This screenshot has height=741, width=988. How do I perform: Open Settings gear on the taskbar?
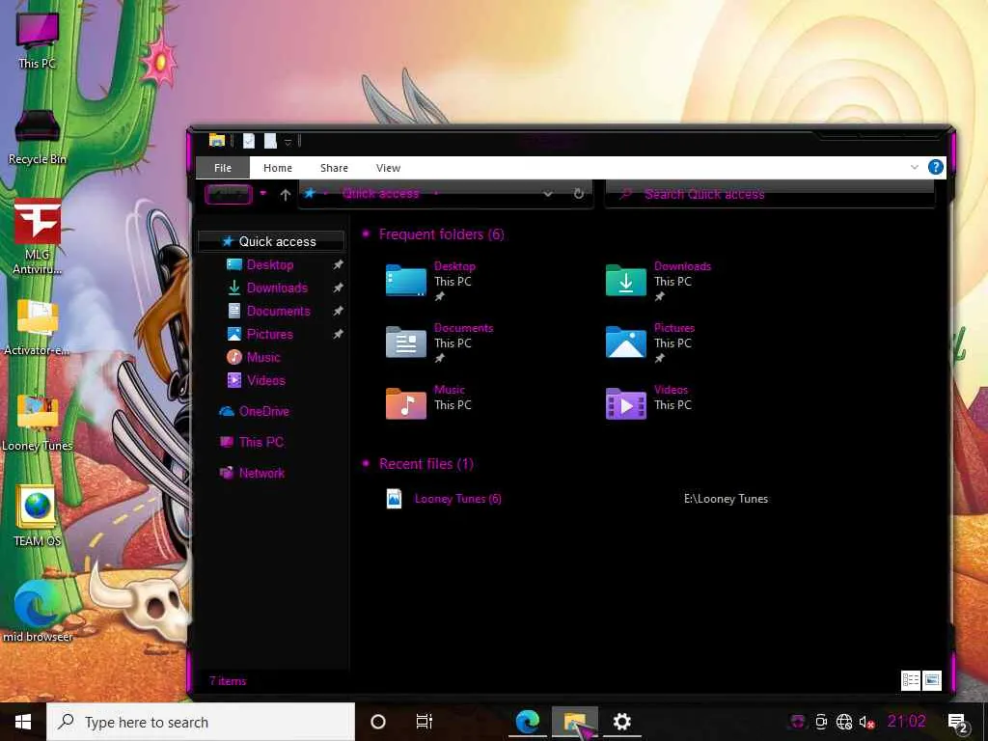pos(622,722)
